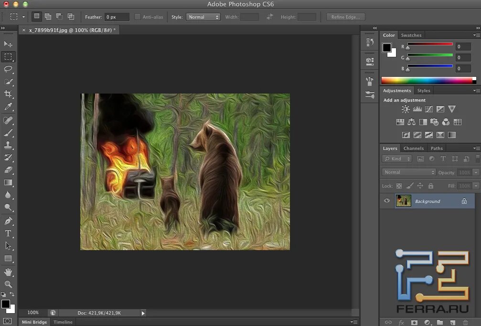Click the color spectrum ramp bar
The image size is (481, 326).
tap(428, 80)
